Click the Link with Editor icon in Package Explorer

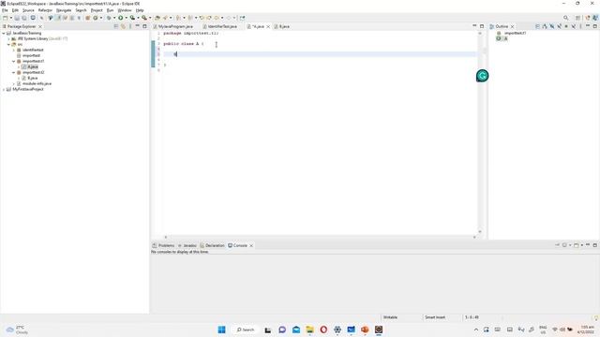(x=123, y=26)
